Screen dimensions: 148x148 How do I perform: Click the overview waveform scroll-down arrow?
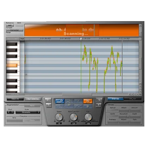click(140, 35)
